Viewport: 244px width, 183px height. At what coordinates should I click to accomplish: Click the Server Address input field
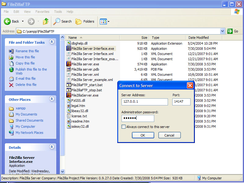click(x=144, y=102)
